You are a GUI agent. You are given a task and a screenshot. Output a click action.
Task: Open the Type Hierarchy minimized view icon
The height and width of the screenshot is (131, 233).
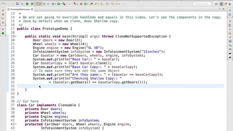[x=3, y=19]
